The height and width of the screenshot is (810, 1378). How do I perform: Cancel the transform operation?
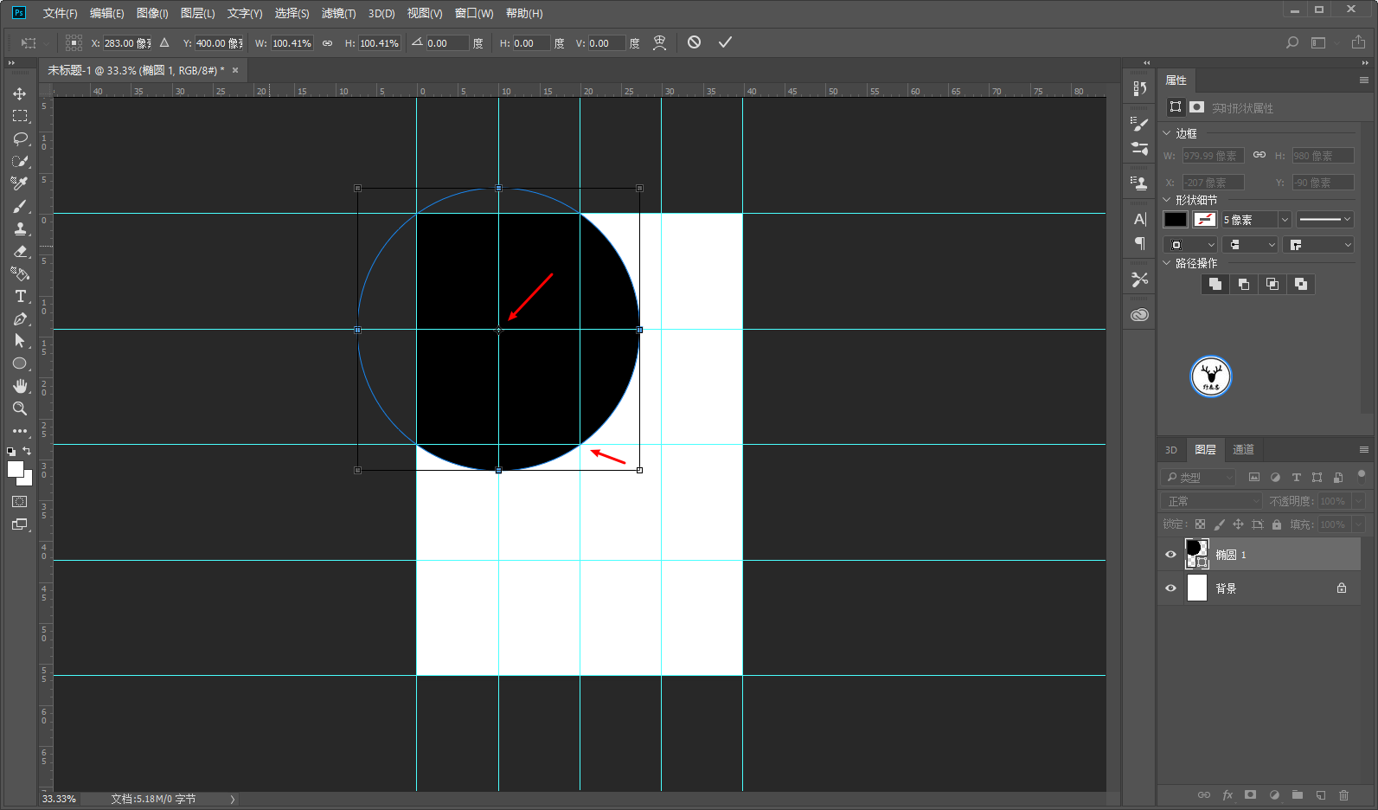(694, 42)
